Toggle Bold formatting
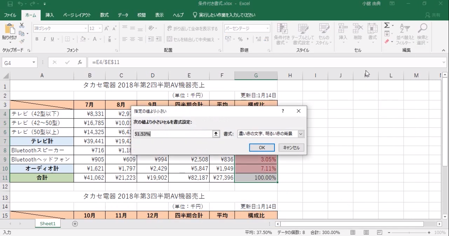The image size is (449, 236). pyautogui.click(x=37, y=39)
